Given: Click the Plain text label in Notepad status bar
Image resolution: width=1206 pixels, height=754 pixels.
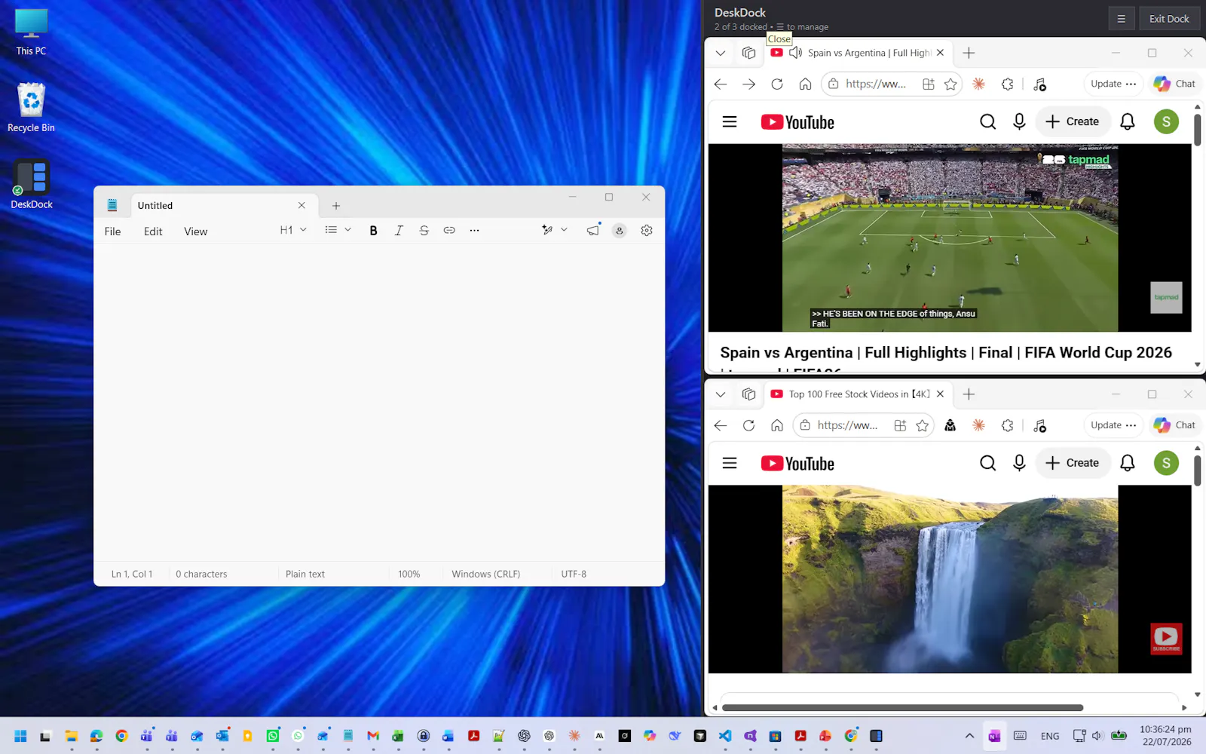Looking at the screenshot, I should [305, 574].
